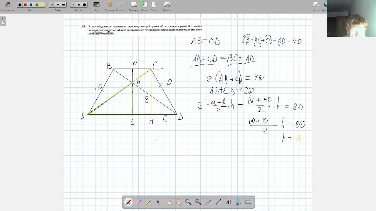
Task: Set the thickest line width
Action: [x=63, y=5]
